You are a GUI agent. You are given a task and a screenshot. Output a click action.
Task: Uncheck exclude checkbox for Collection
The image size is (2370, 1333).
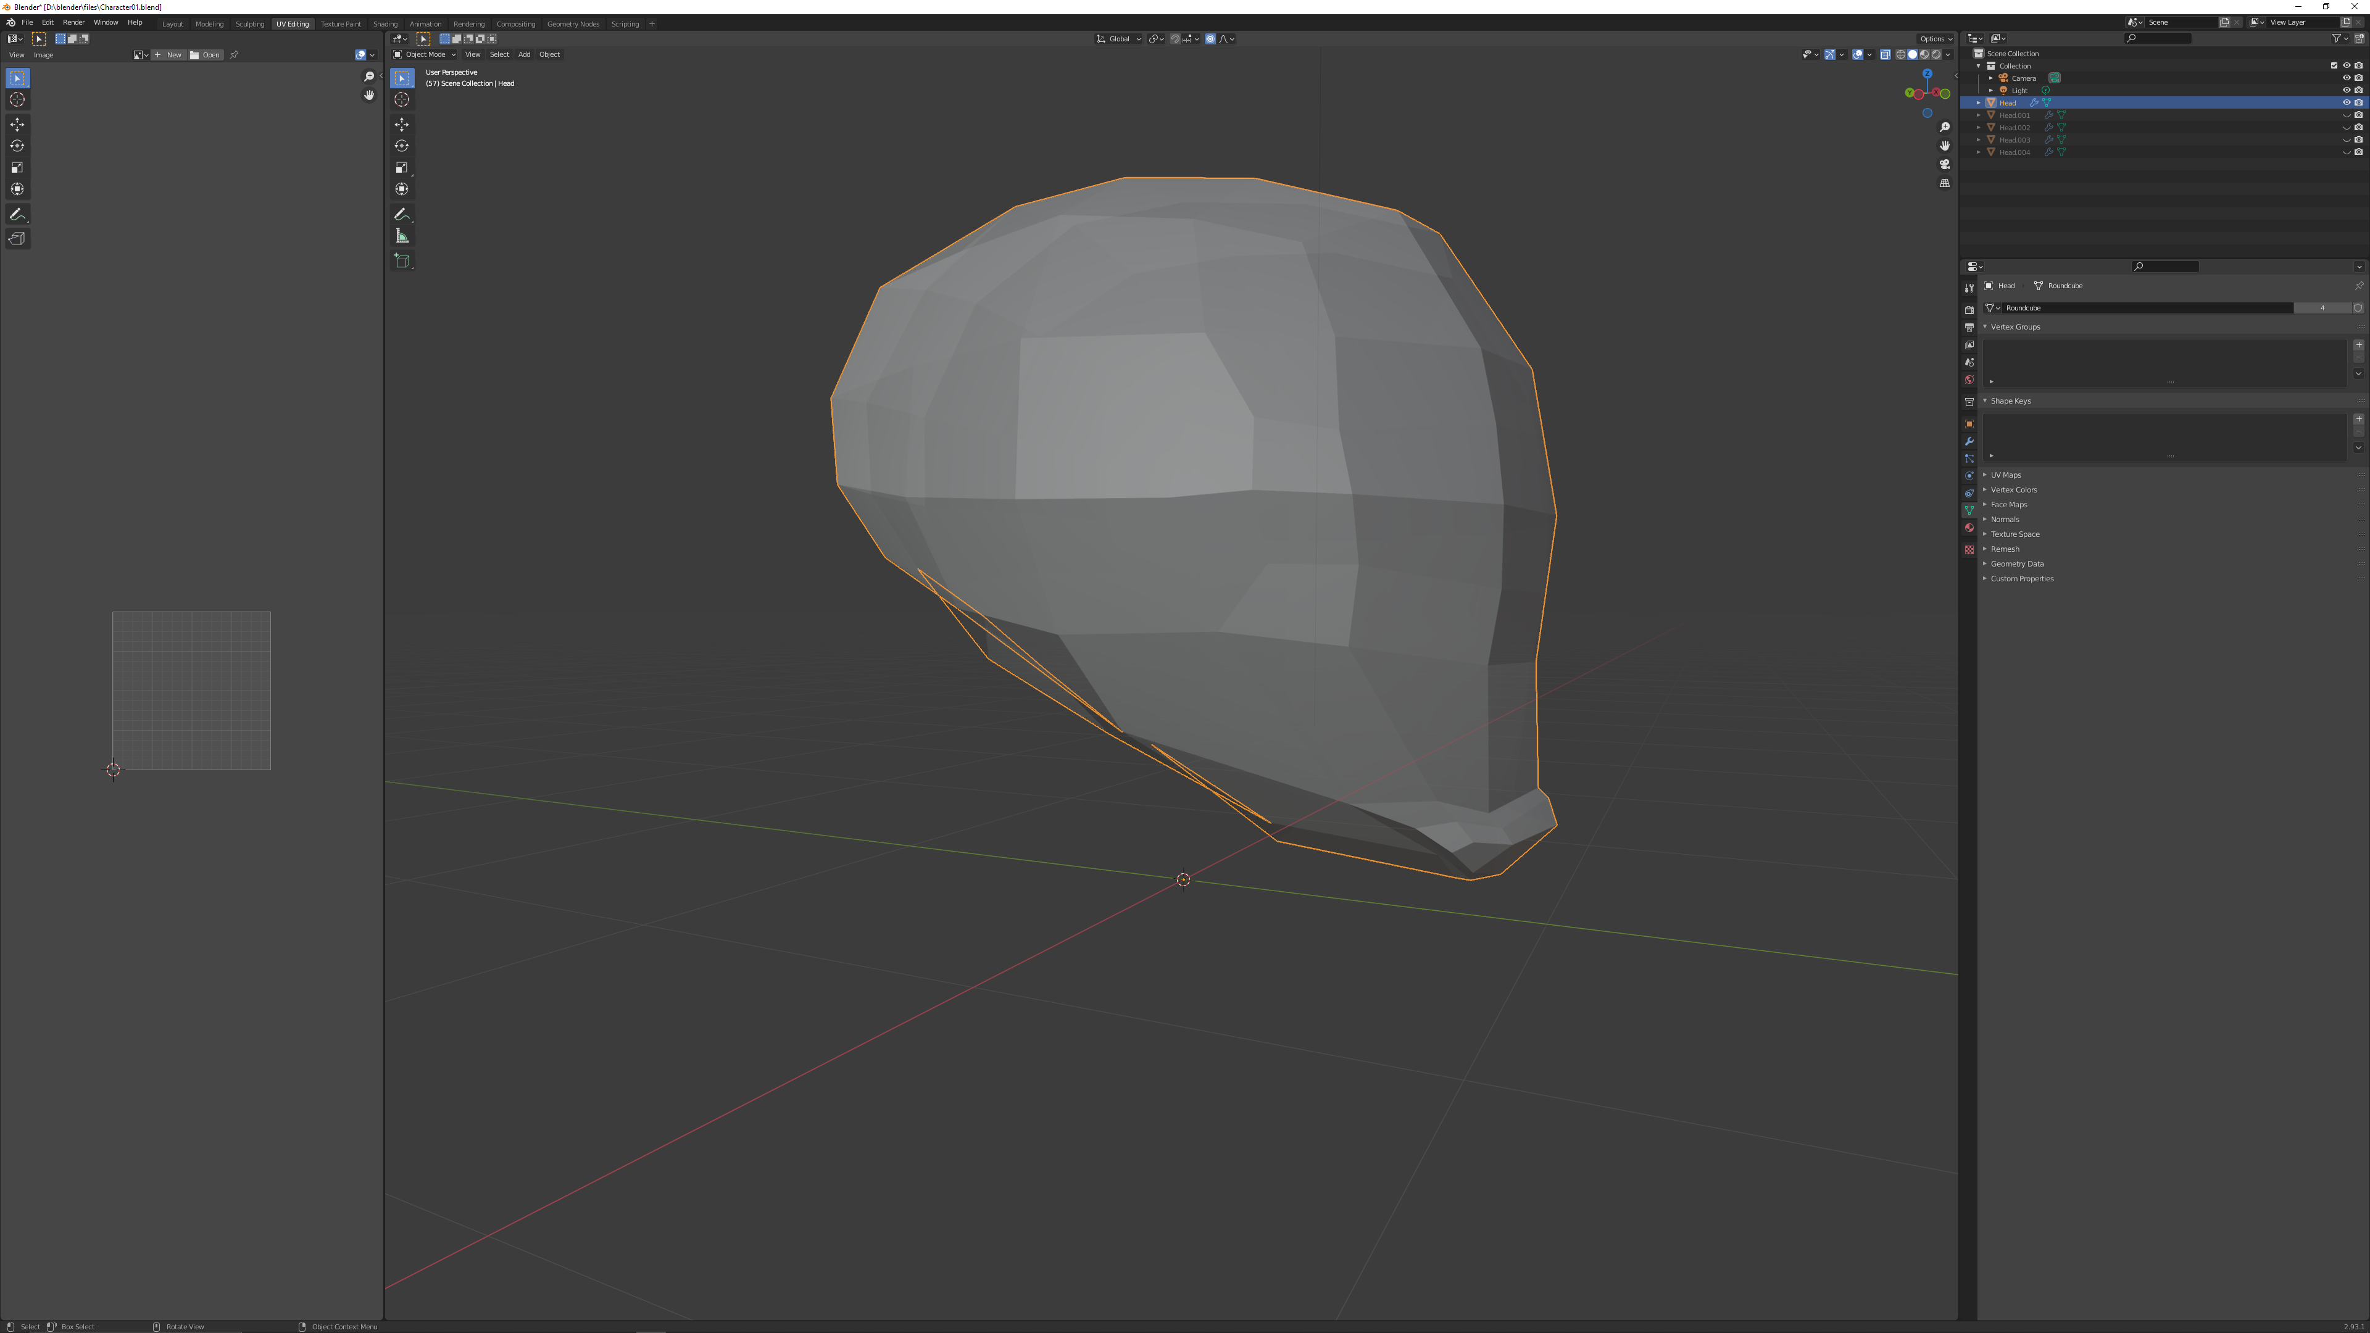[2334, 66]
